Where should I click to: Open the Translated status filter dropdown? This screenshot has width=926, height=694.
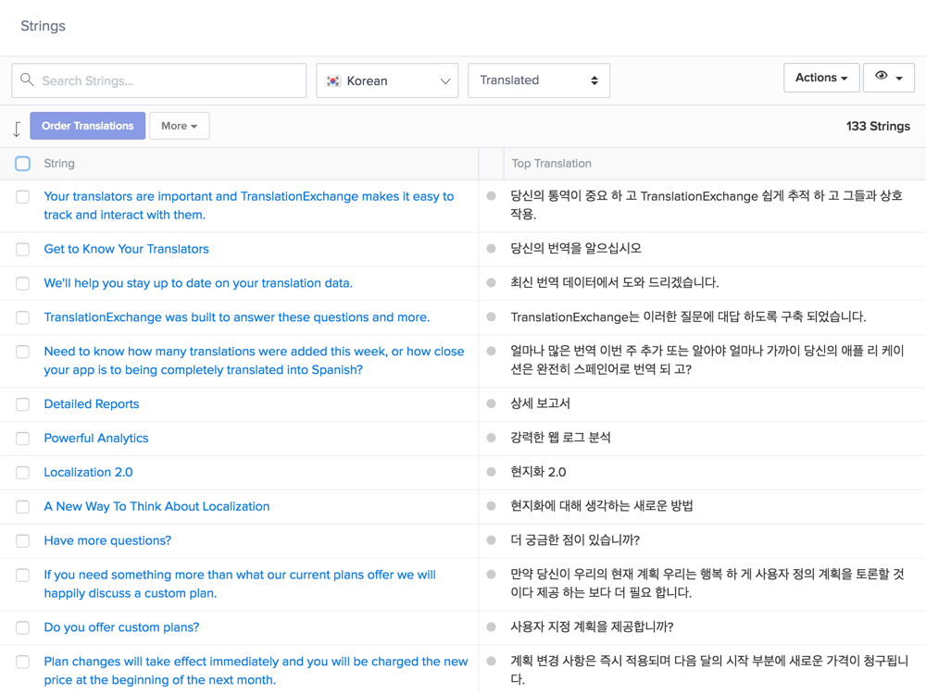click(x=538, y=81)
